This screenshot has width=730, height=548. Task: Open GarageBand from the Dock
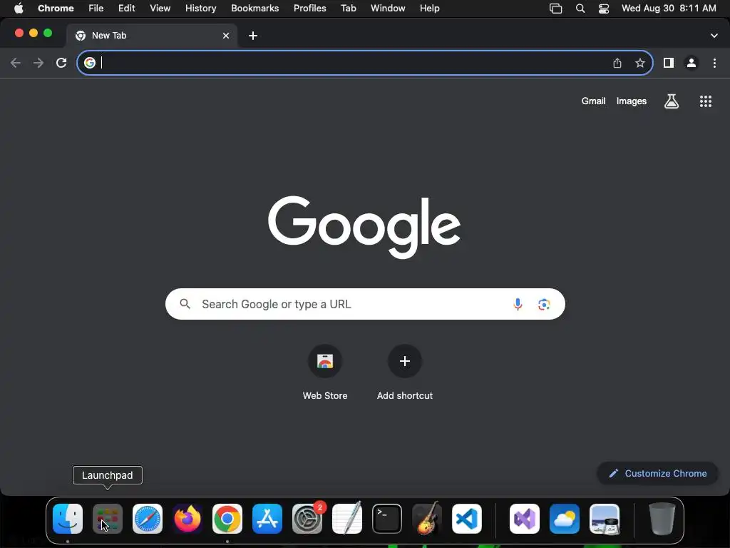427,519
